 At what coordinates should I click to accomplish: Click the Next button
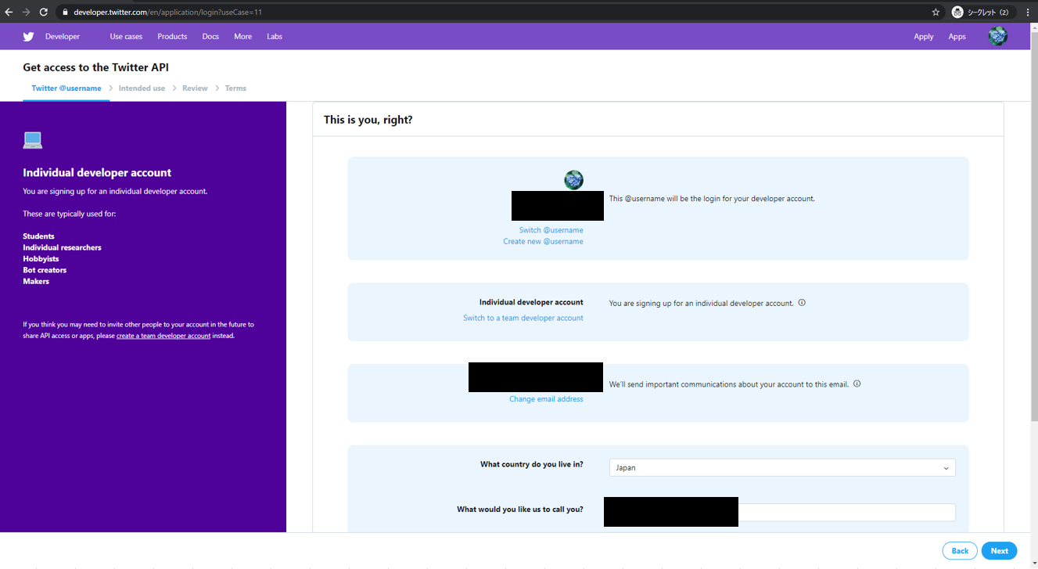pyautogui.click(x=1000, y=551)
